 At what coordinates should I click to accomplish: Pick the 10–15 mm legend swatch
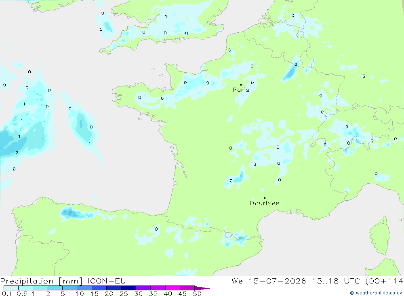point(84,288)
